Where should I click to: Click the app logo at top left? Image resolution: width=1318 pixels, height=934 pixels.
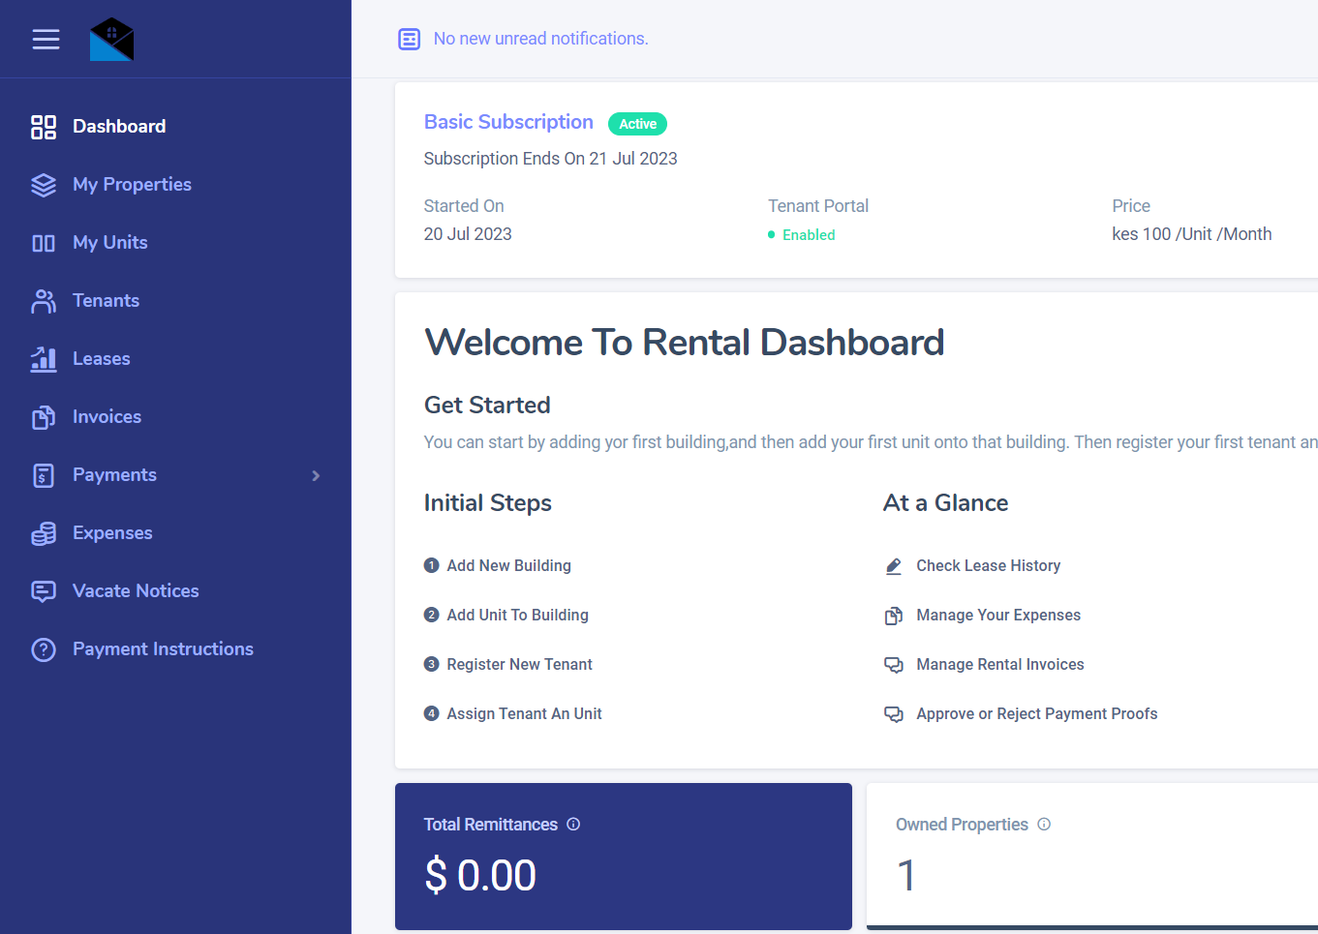click(111, 39)
